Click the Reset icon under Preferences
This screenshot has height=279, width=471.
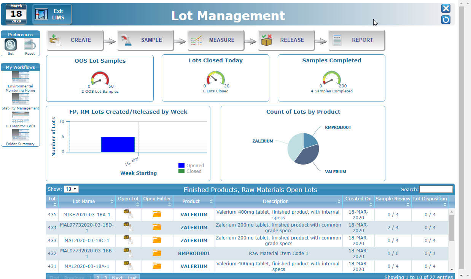tap(29, 44)
